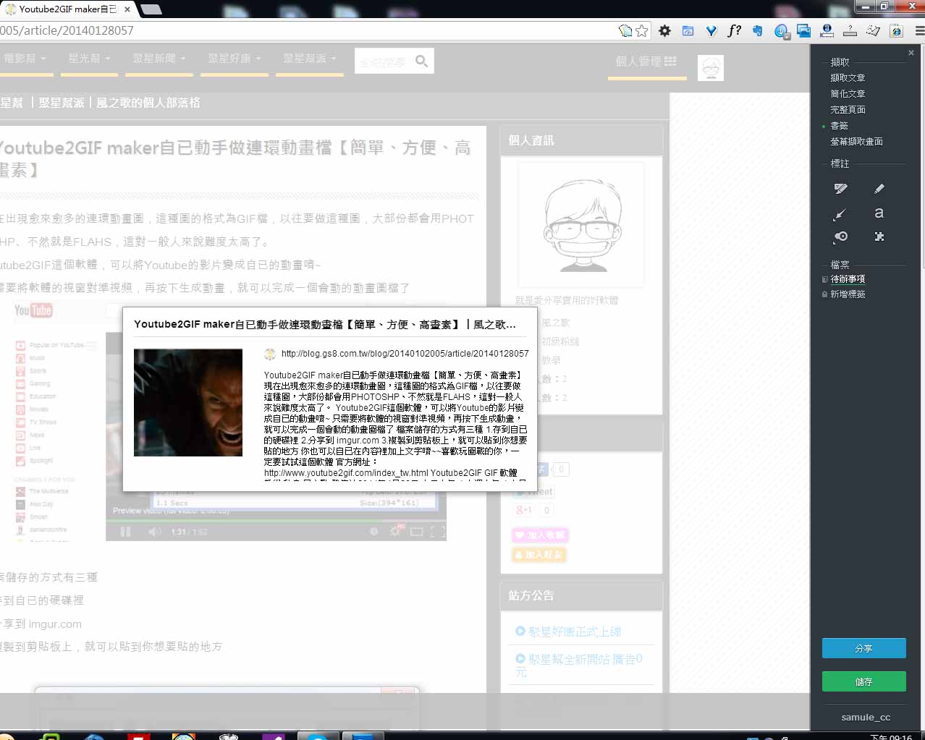
Task: Click the 聚星好康正式上線 announcement link
Action: (x=575, y=631)
